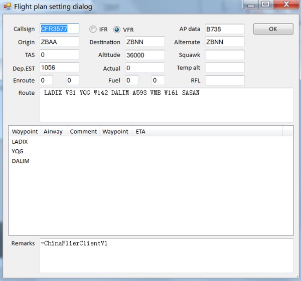The height and width of the screenshot is (281, 301).
Task: Click the first Enroute hours field
Action: [x=46, y=80]
